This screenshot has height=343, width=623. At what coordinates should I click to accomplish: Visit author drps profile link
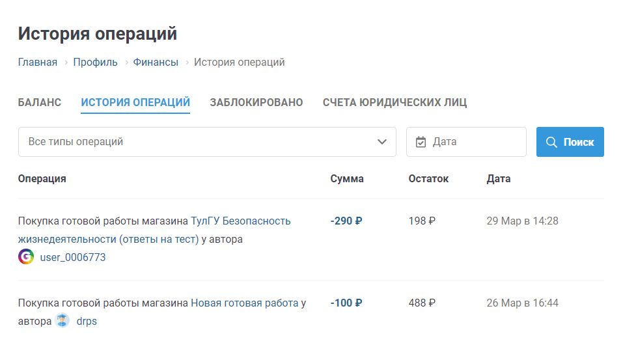coord(87,321)
